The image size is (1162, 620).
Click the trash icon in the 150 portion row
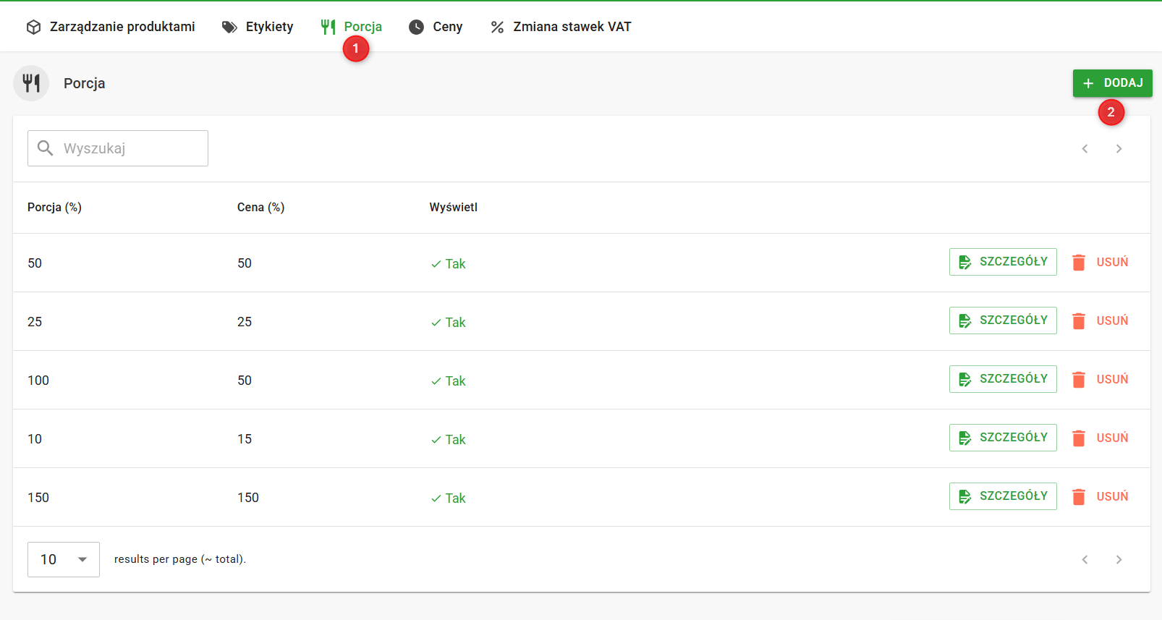pos(1078,496)
